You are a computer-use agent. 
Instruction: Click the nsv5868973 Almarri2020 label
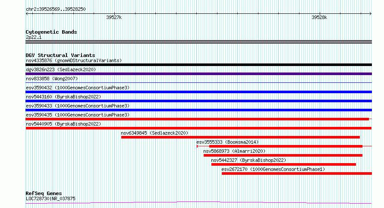pos(234,151)
